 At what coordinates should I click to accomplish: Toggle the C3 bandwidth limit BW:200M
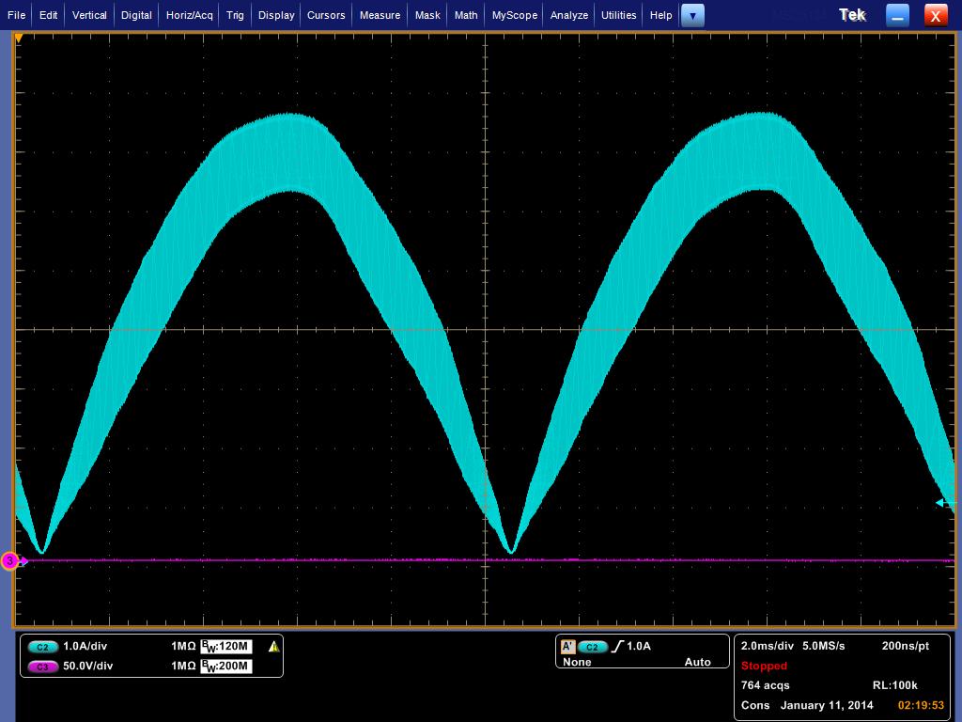(226, 667)
